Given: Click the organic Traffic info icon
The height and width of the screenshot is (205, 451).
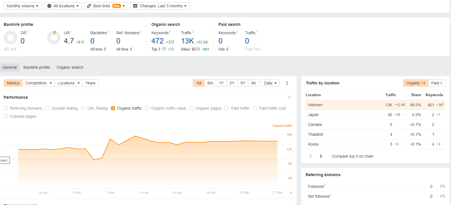Looking at the screenshot, I should [x=193, y=32].
